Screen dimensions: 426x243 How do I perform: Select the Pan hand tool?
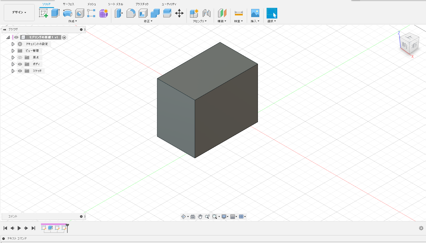tap(200, 216)
